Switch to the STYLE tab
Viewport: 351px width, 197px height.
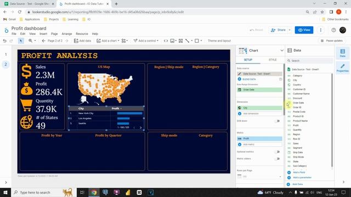pos(273,60)
